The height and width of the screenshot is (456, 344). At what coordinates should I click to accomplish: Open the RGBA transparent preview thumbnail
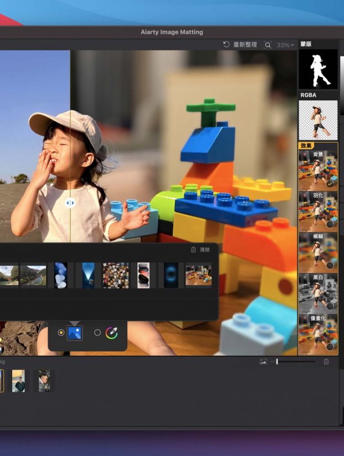tap(318, 120)
